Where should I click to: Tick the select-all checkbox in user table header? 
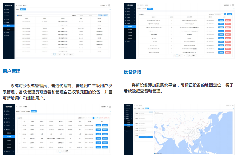point(19,121)
